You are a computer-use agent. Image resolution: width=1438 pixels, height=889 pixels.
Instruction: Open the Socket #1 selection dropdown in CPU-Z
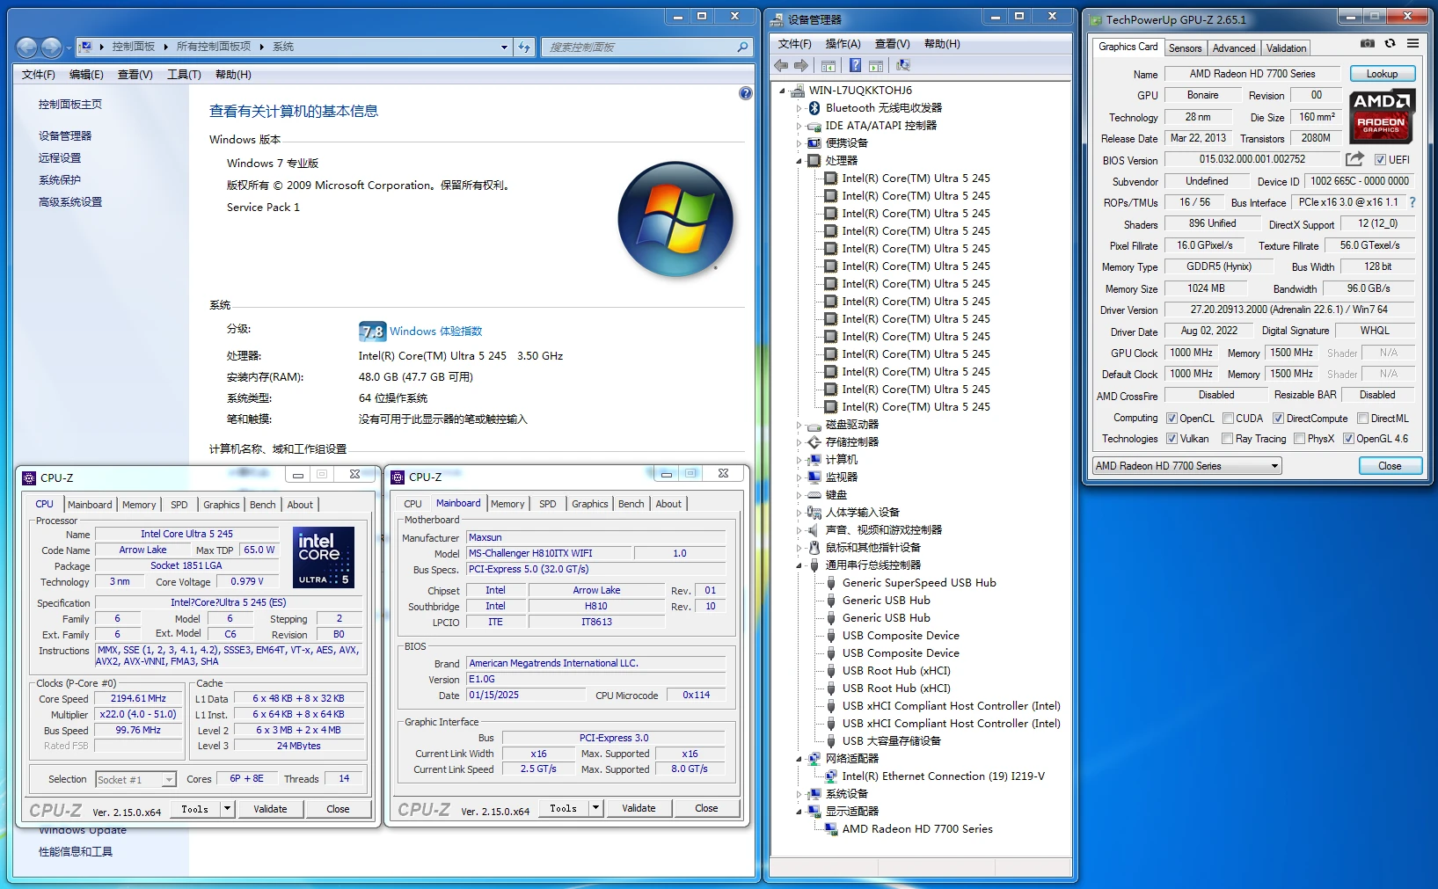(x=136, y=780)
